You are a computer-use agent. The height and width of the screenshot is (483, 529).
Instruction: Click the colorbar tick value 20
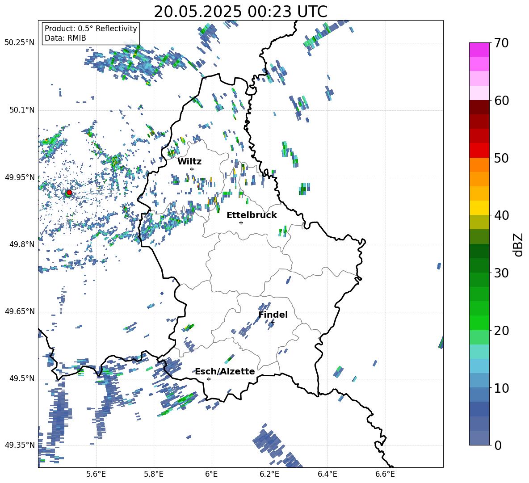coord(501,330)
